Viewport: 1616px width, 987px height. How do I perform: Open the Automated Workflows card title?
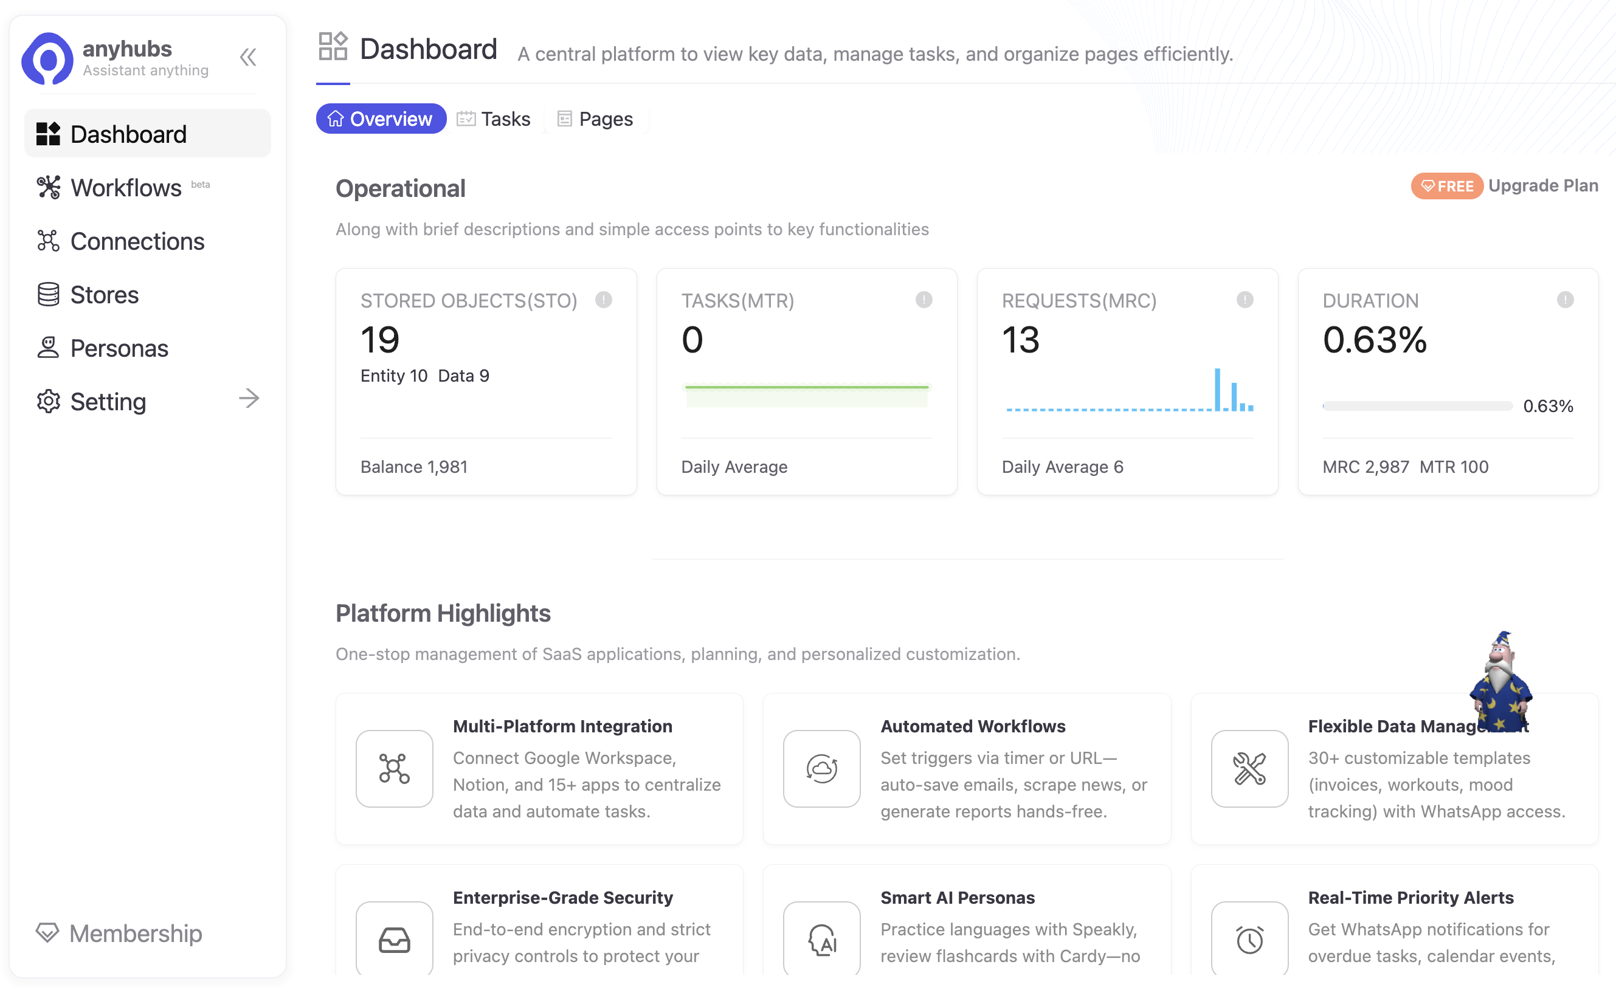pos(973,727)
